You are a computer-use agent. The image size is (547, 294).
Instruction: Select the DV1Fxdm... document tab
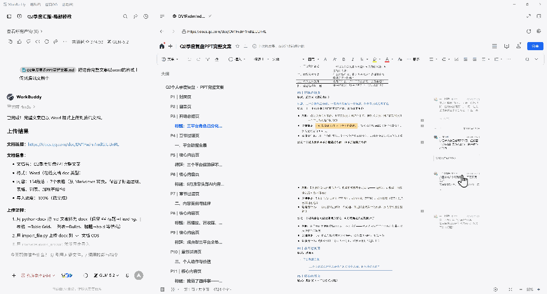click(192, 16)
